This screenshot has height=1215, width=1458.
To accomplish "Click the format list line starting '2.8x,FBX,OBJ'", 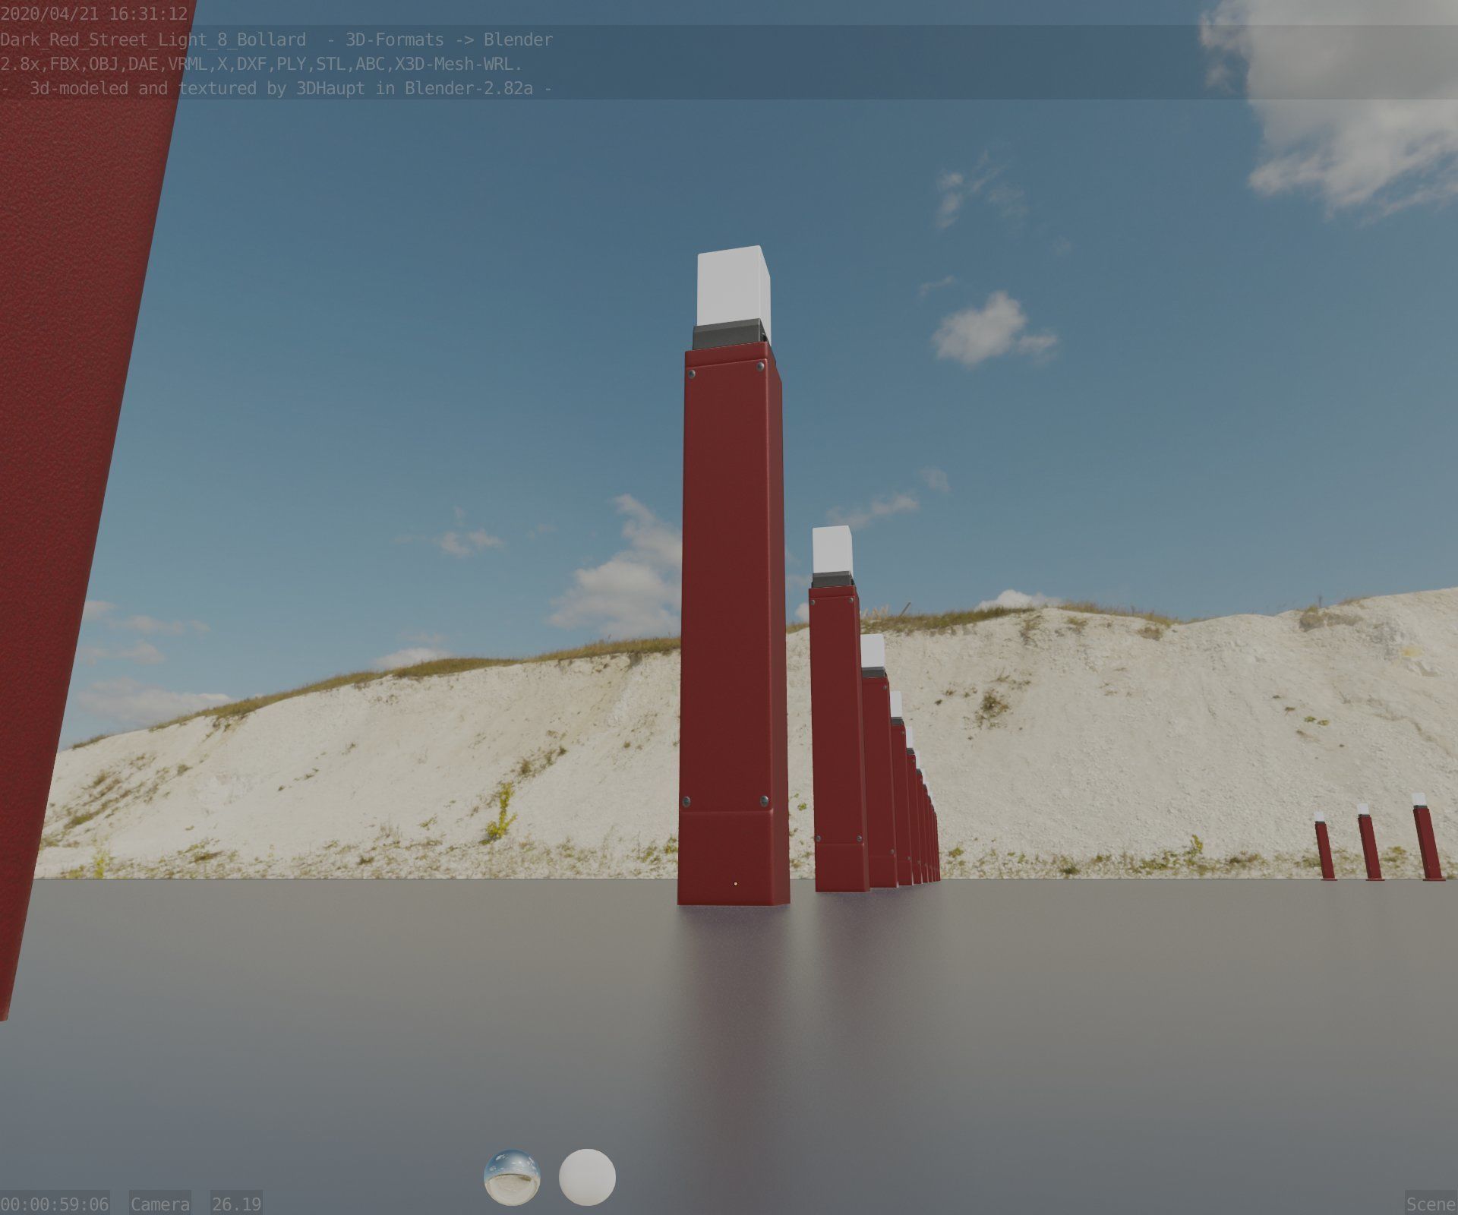I will click(261, 64).
